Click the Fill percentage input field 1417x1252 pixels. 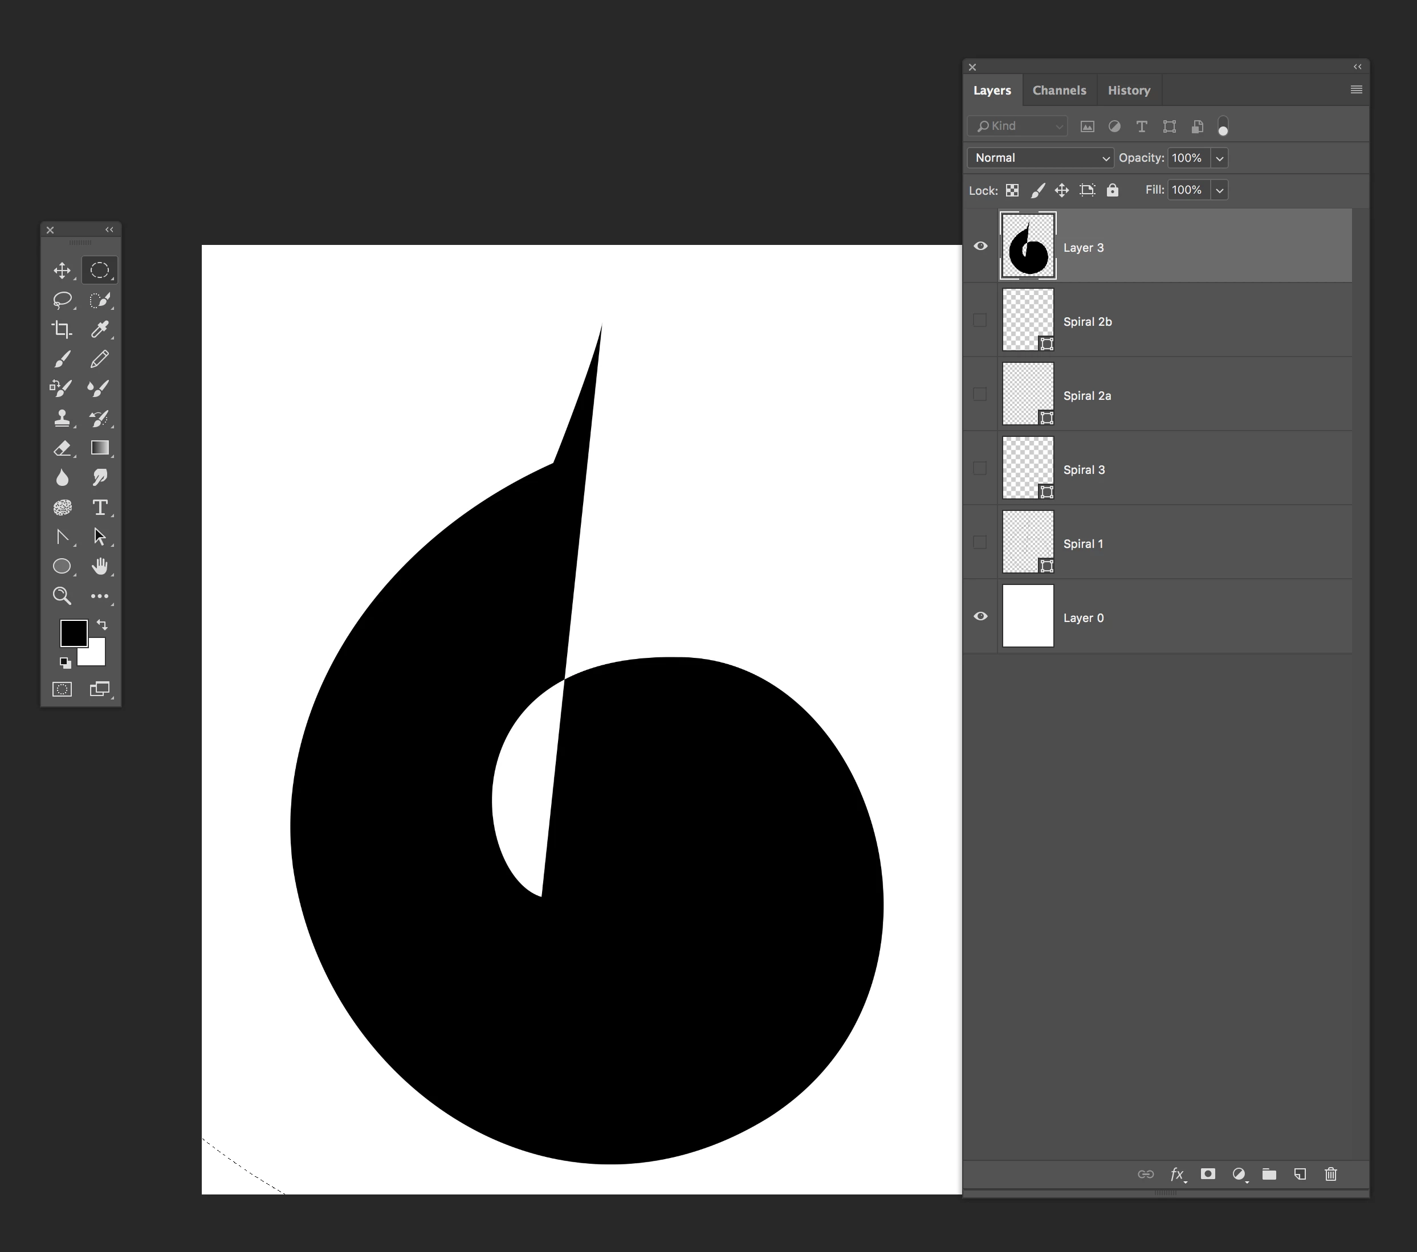[1187, 190]
